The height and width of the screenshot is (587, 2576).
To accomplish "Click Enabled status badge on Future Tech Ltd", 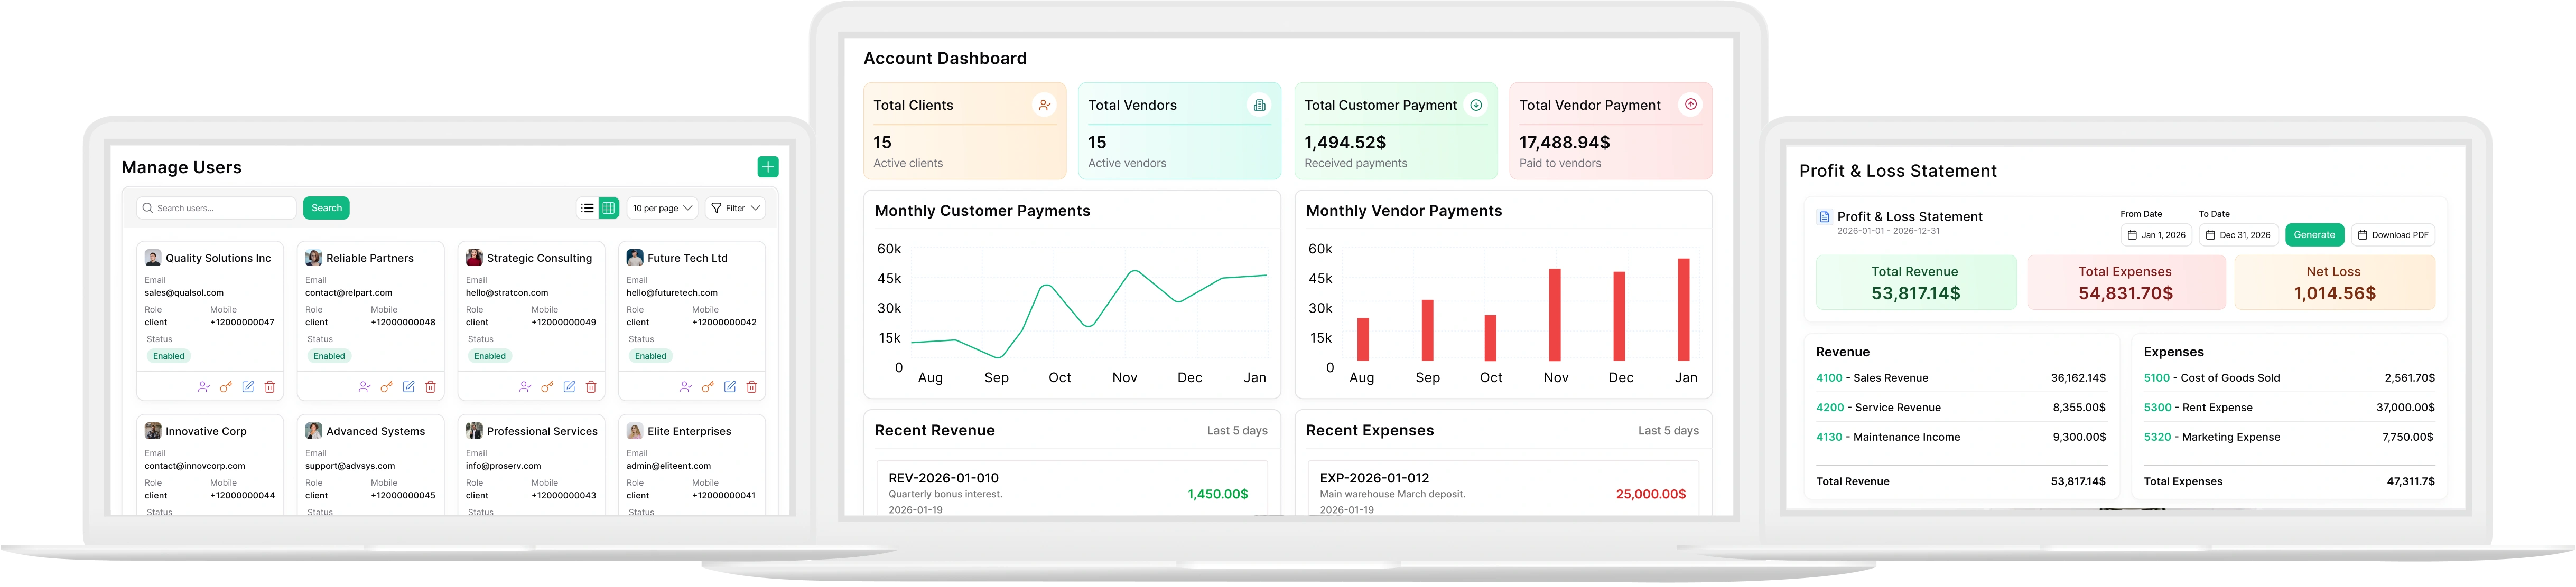I will pyautogui.click(x=650, y=355).
